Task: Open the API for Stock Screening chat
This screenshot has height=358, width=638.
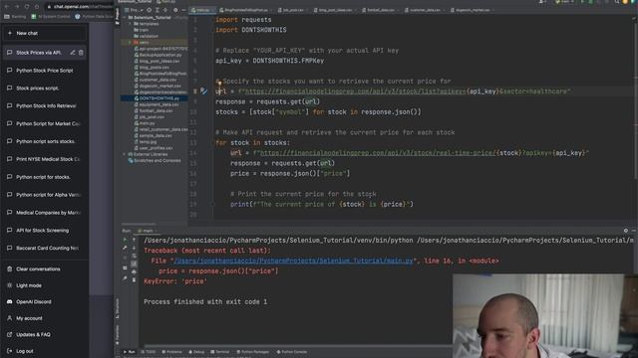Action: point(44,230)
